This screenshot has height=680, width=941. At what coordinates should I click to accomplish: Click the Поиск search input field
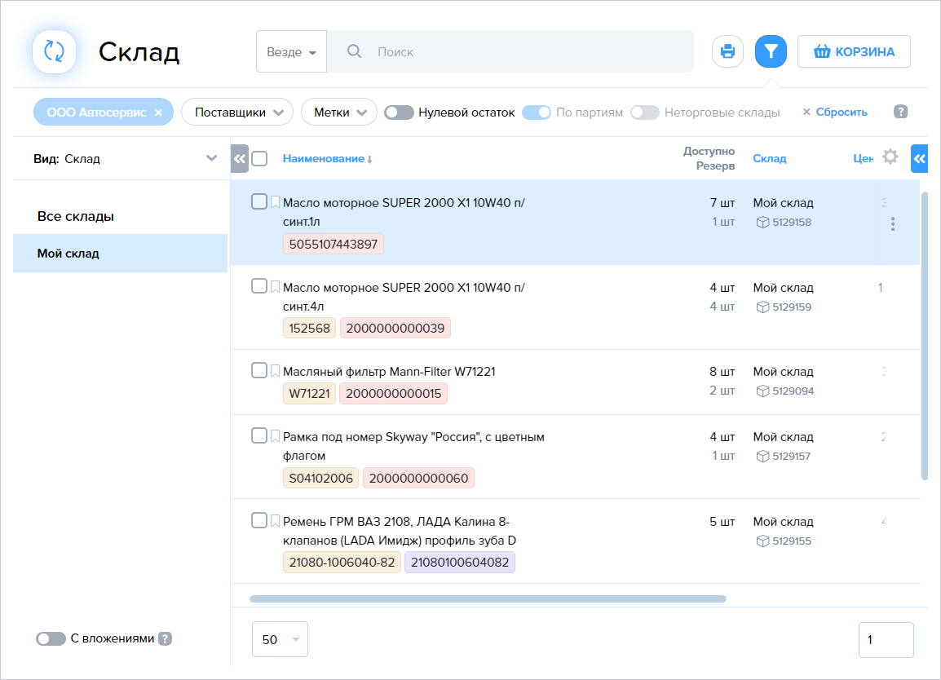(510, 51)
